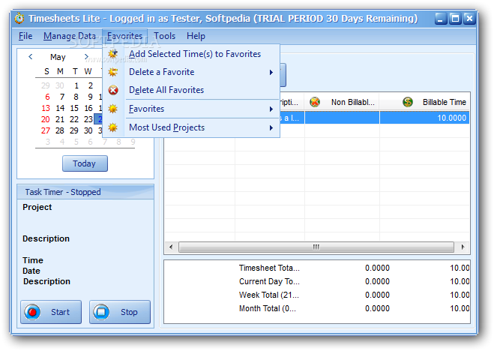The image size is (494, 351).
Task: Click the star icon beside Delete a Favorite
Action: click(112, 72)
